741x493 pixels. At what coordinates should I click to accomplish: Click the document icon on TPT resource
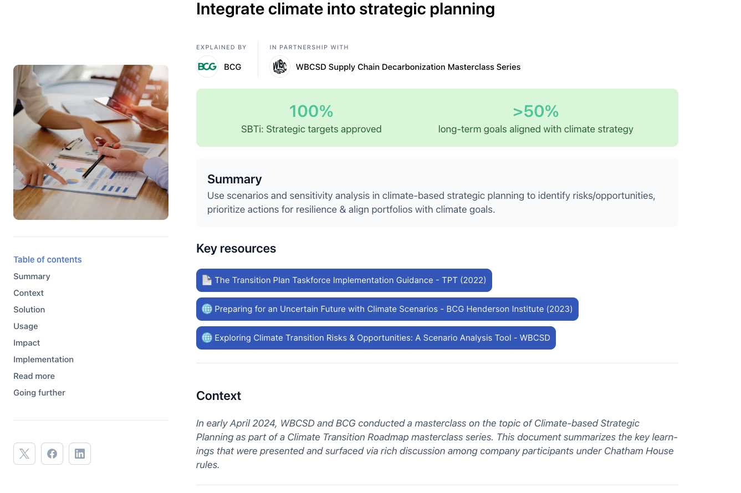click(x=207, y=280)
